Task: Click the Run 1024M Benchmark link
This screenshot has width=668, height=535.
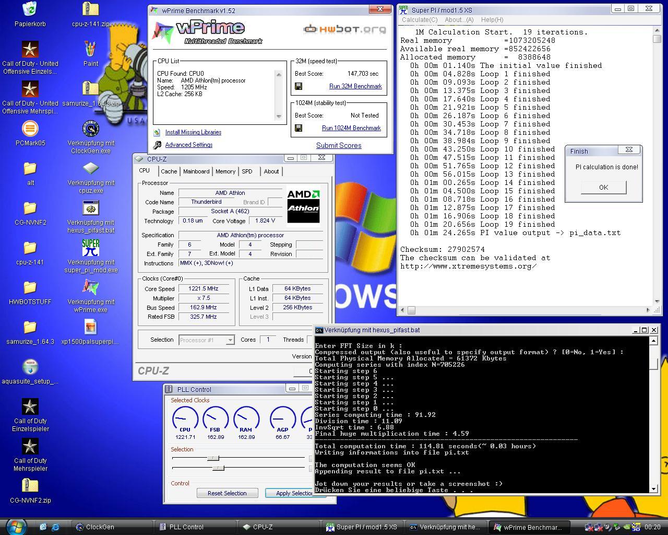Action: 351,128
